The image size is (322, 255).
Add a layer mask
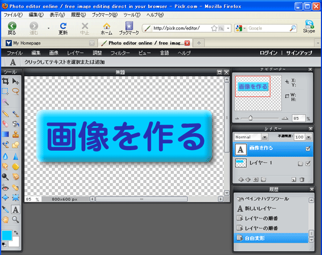tap(255, 179)
